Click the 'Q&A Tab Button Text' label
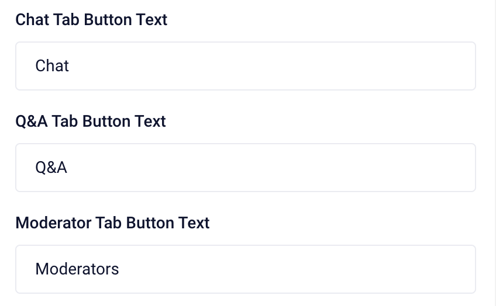The image size is (496, 306). click(x=91, y=121)
